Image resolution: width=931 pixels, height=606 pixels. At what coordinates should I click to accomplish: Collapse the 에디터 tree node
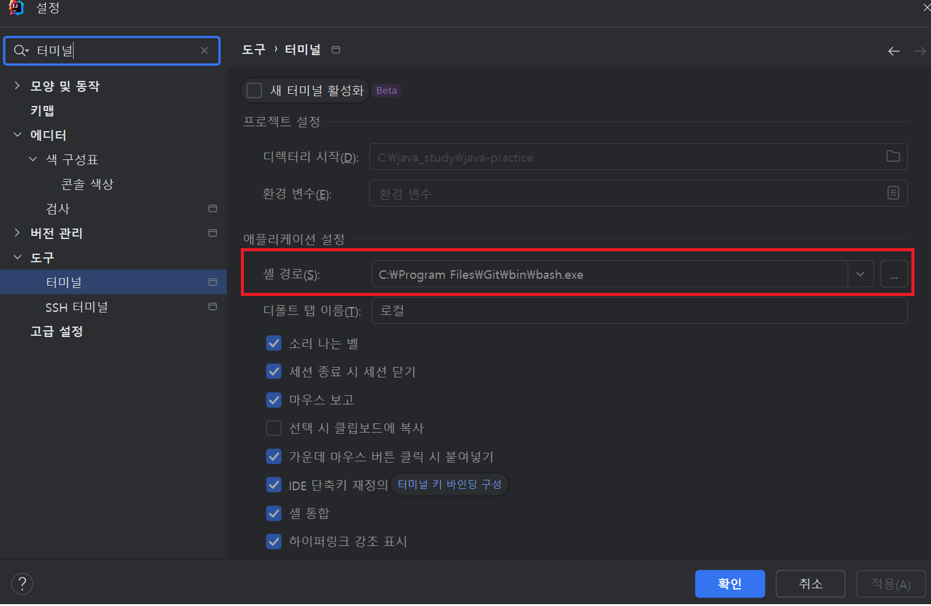coord(17,135)
